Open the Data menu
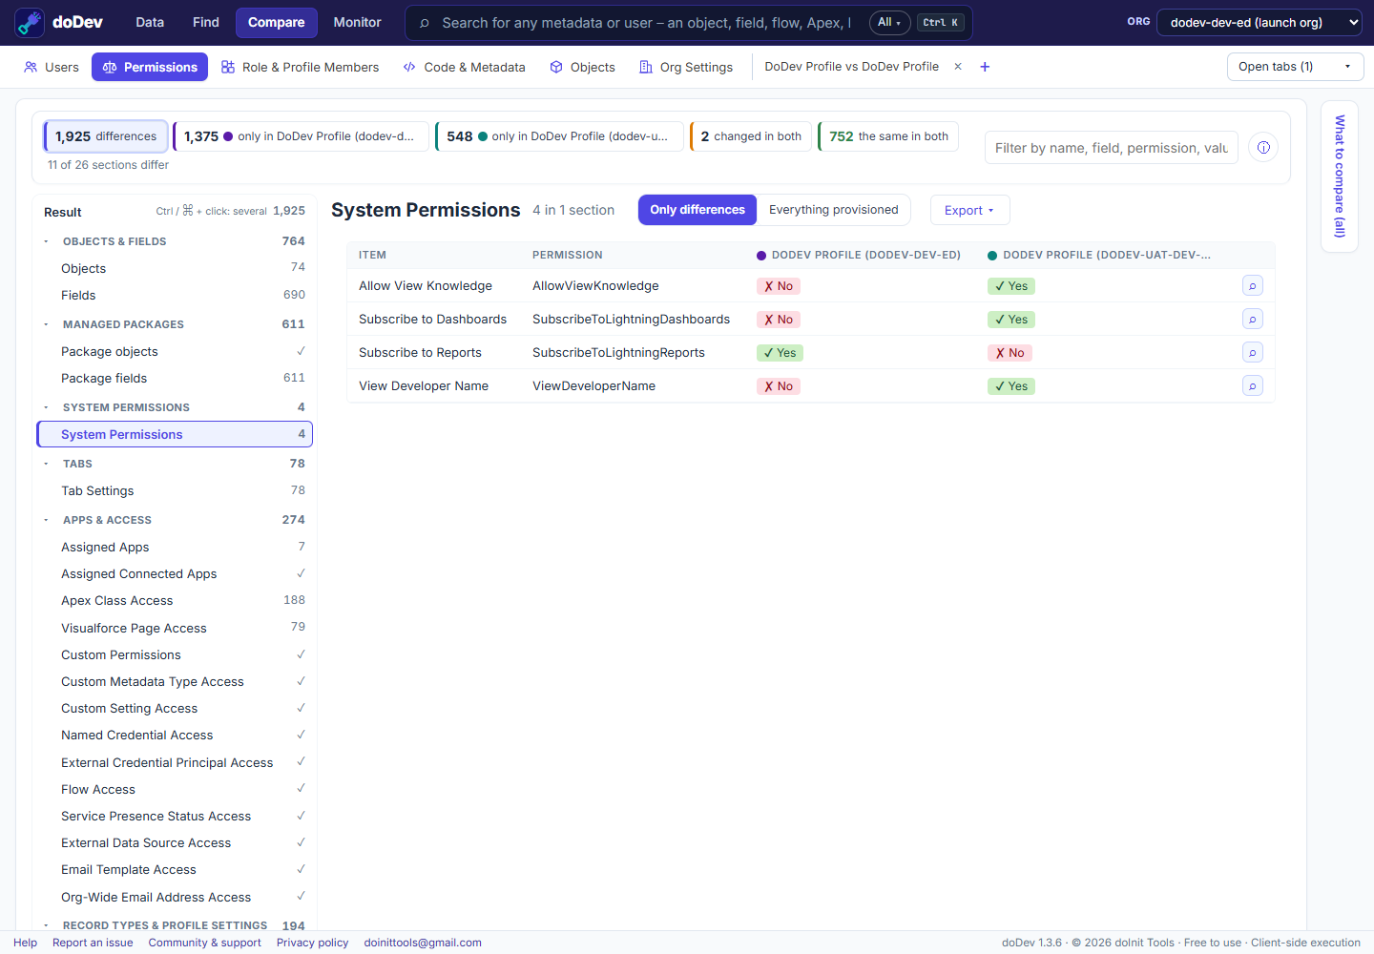The image size is (1374, 954). 150,22
